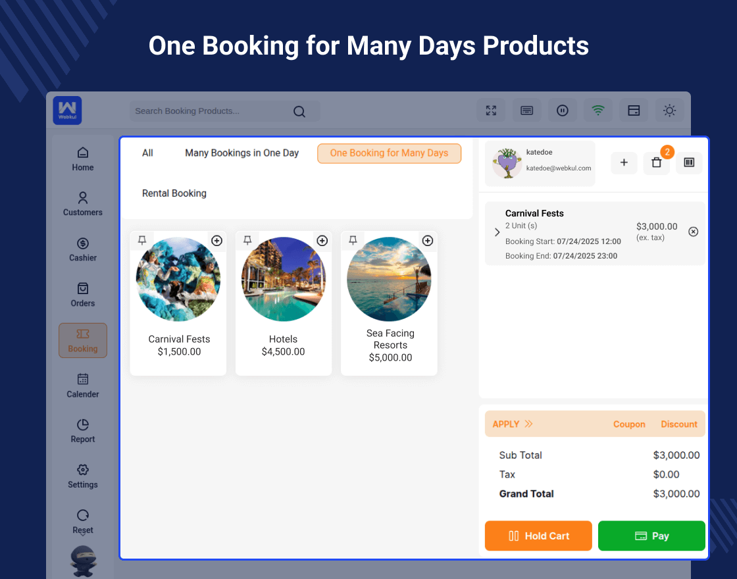This screenshot has height=579, width=737.
Task: Click the Search Booking Products field
Action: pos(211,111)
